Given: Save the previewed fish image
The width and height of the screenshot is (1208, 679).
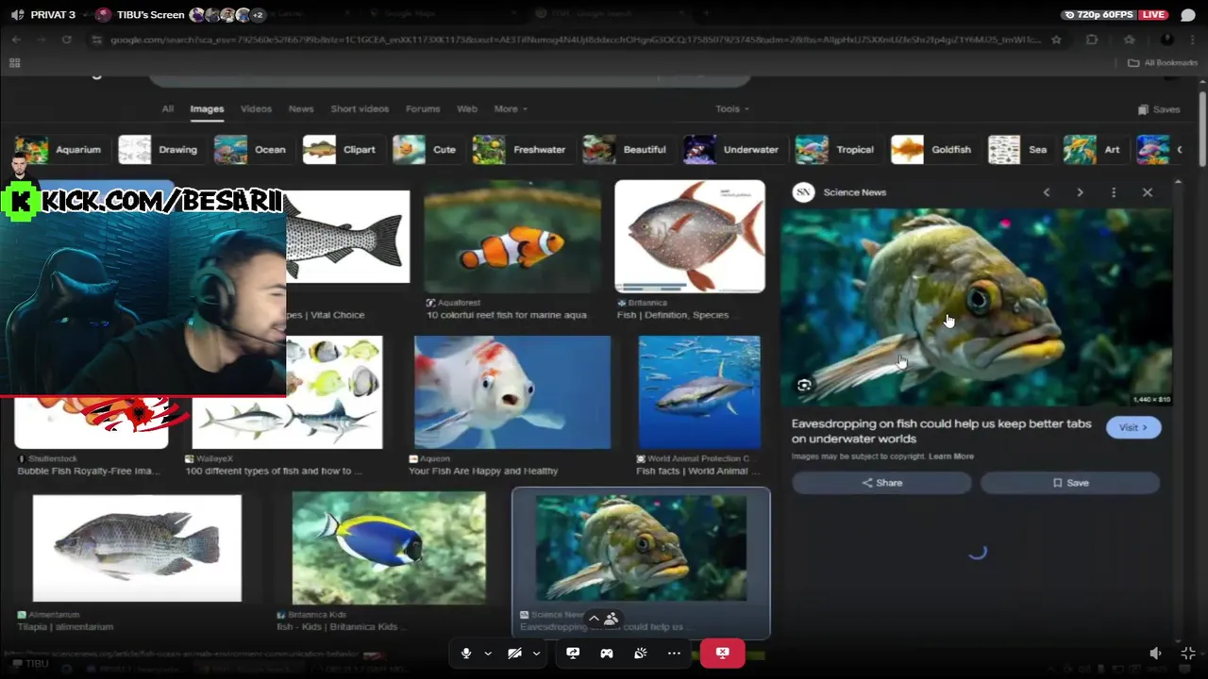Looking at the screenshot, I should coord(1070,483).
